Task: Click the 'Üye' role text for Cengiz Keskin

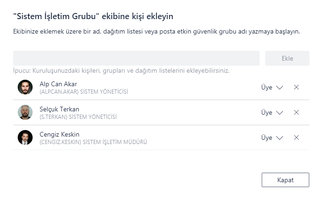Action: pos(267,137)
